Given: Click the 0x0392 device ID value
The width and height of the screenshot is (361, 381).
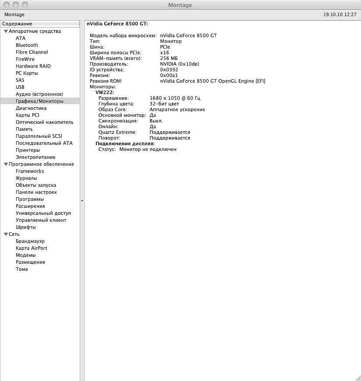Looking at the screenshot, I should [x=169, y=70].
